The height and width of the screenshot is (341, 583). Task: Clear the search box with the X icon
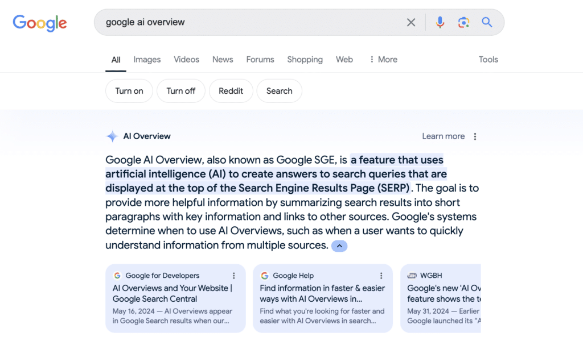click(x=411, y=22)
